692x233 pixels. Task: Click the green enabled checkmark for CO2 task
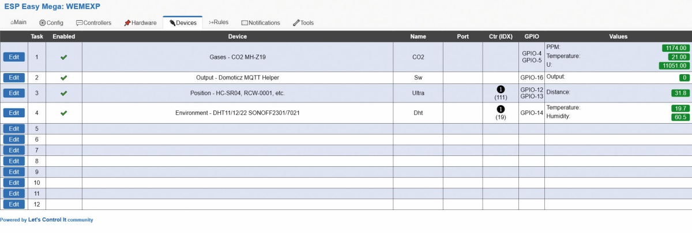pos(63,57)
